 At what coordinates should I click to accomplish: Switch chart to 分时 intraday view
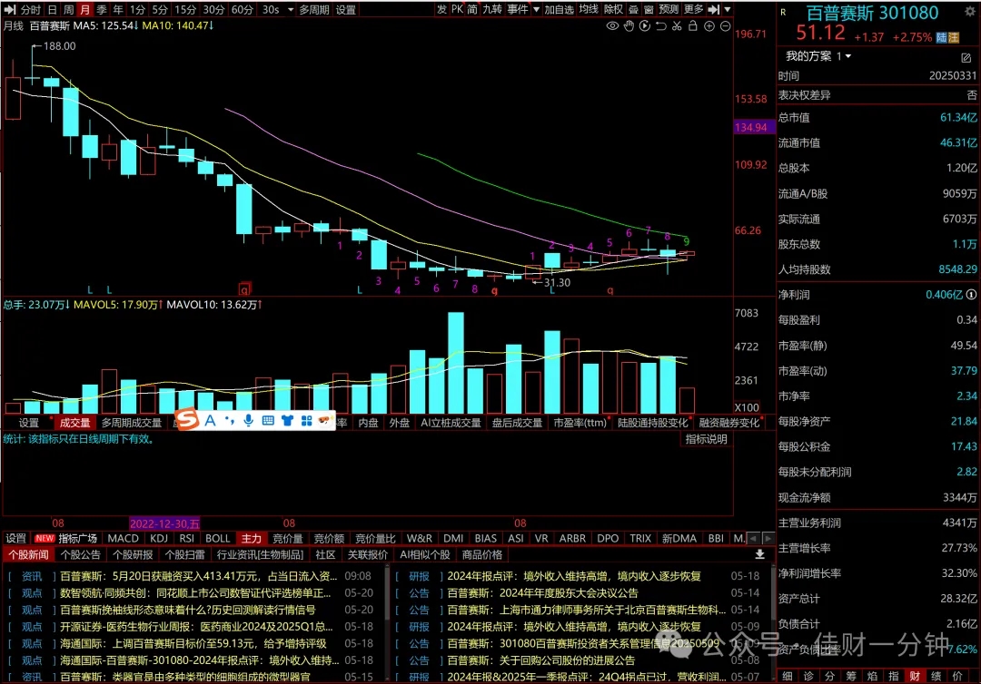pos(31,9)
